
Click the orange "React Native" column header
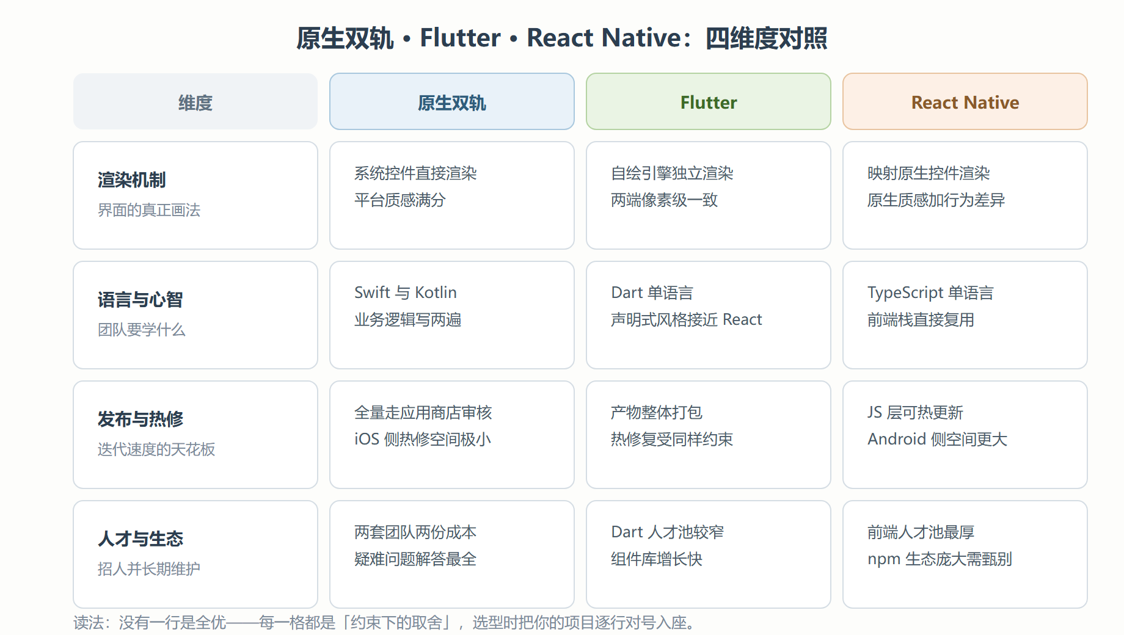click(965, 101)
